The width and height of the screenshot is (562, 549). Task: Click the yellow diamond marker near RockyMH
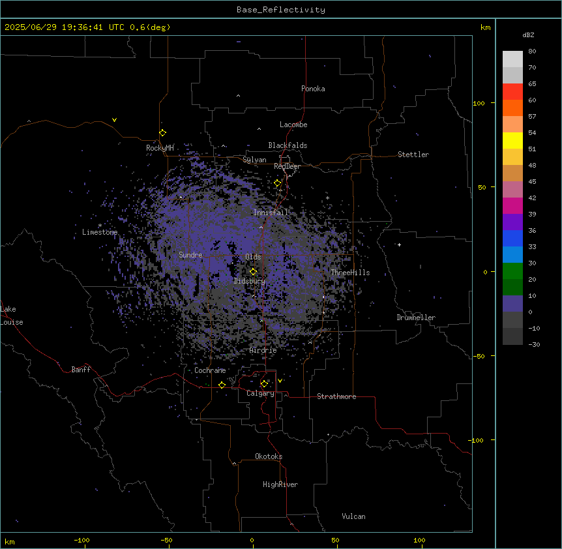click(x=163, y=133)
